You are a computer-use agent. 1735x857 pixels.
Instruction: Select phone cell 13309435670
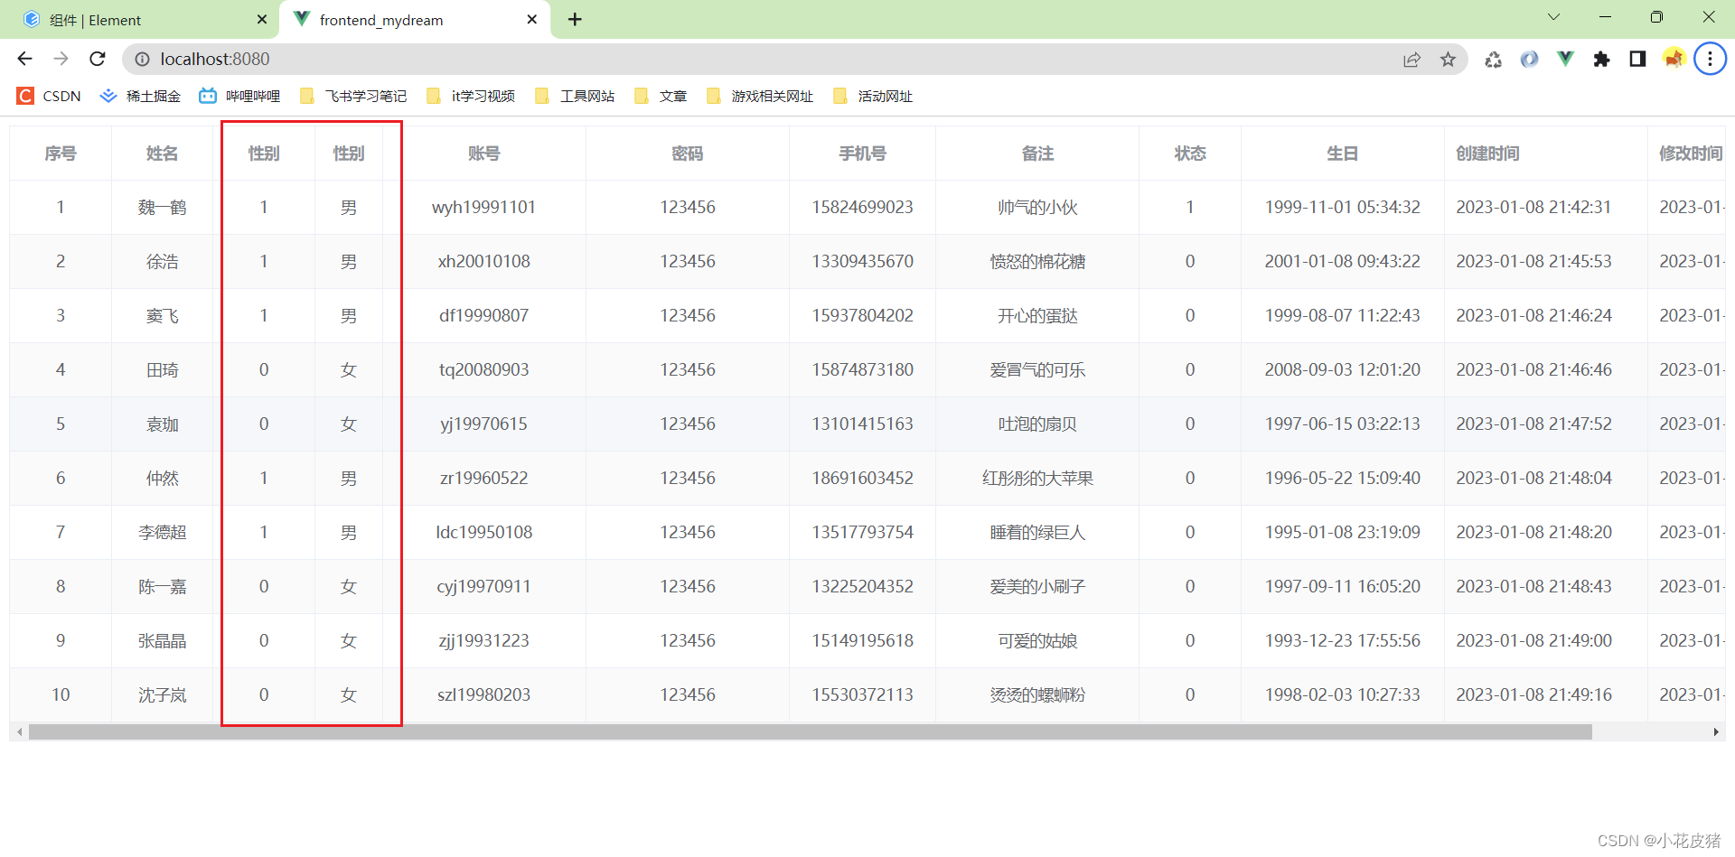(863, 262)
